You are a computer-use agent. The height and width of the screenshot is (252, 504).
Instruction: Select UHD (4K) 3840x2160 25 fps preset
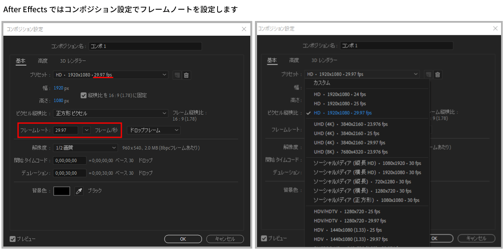[367, 134]
